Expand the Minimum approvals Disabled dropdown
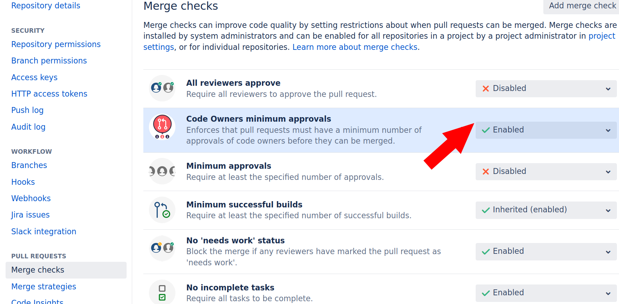Image resolution: width=619 pixels, height=304 pixels. [546, 172]
